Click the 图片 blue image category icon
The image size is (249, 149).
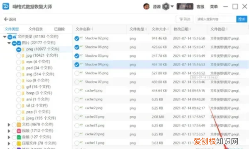point(19,43)
